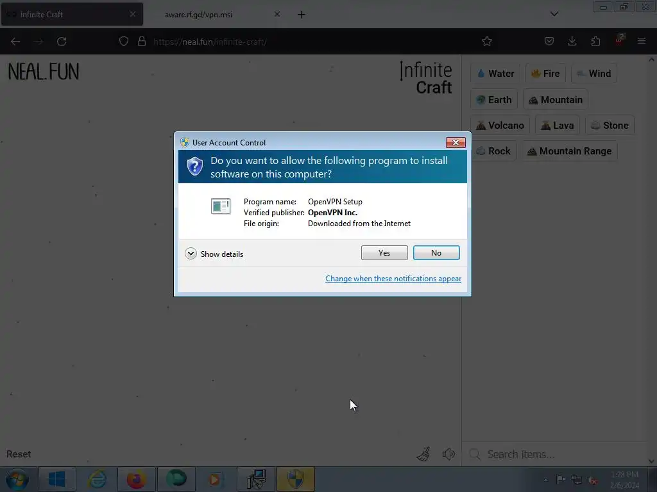657x492 pixels.
Task: Select the Fire element
Action: pyautogui.click(x=545, y=74)
